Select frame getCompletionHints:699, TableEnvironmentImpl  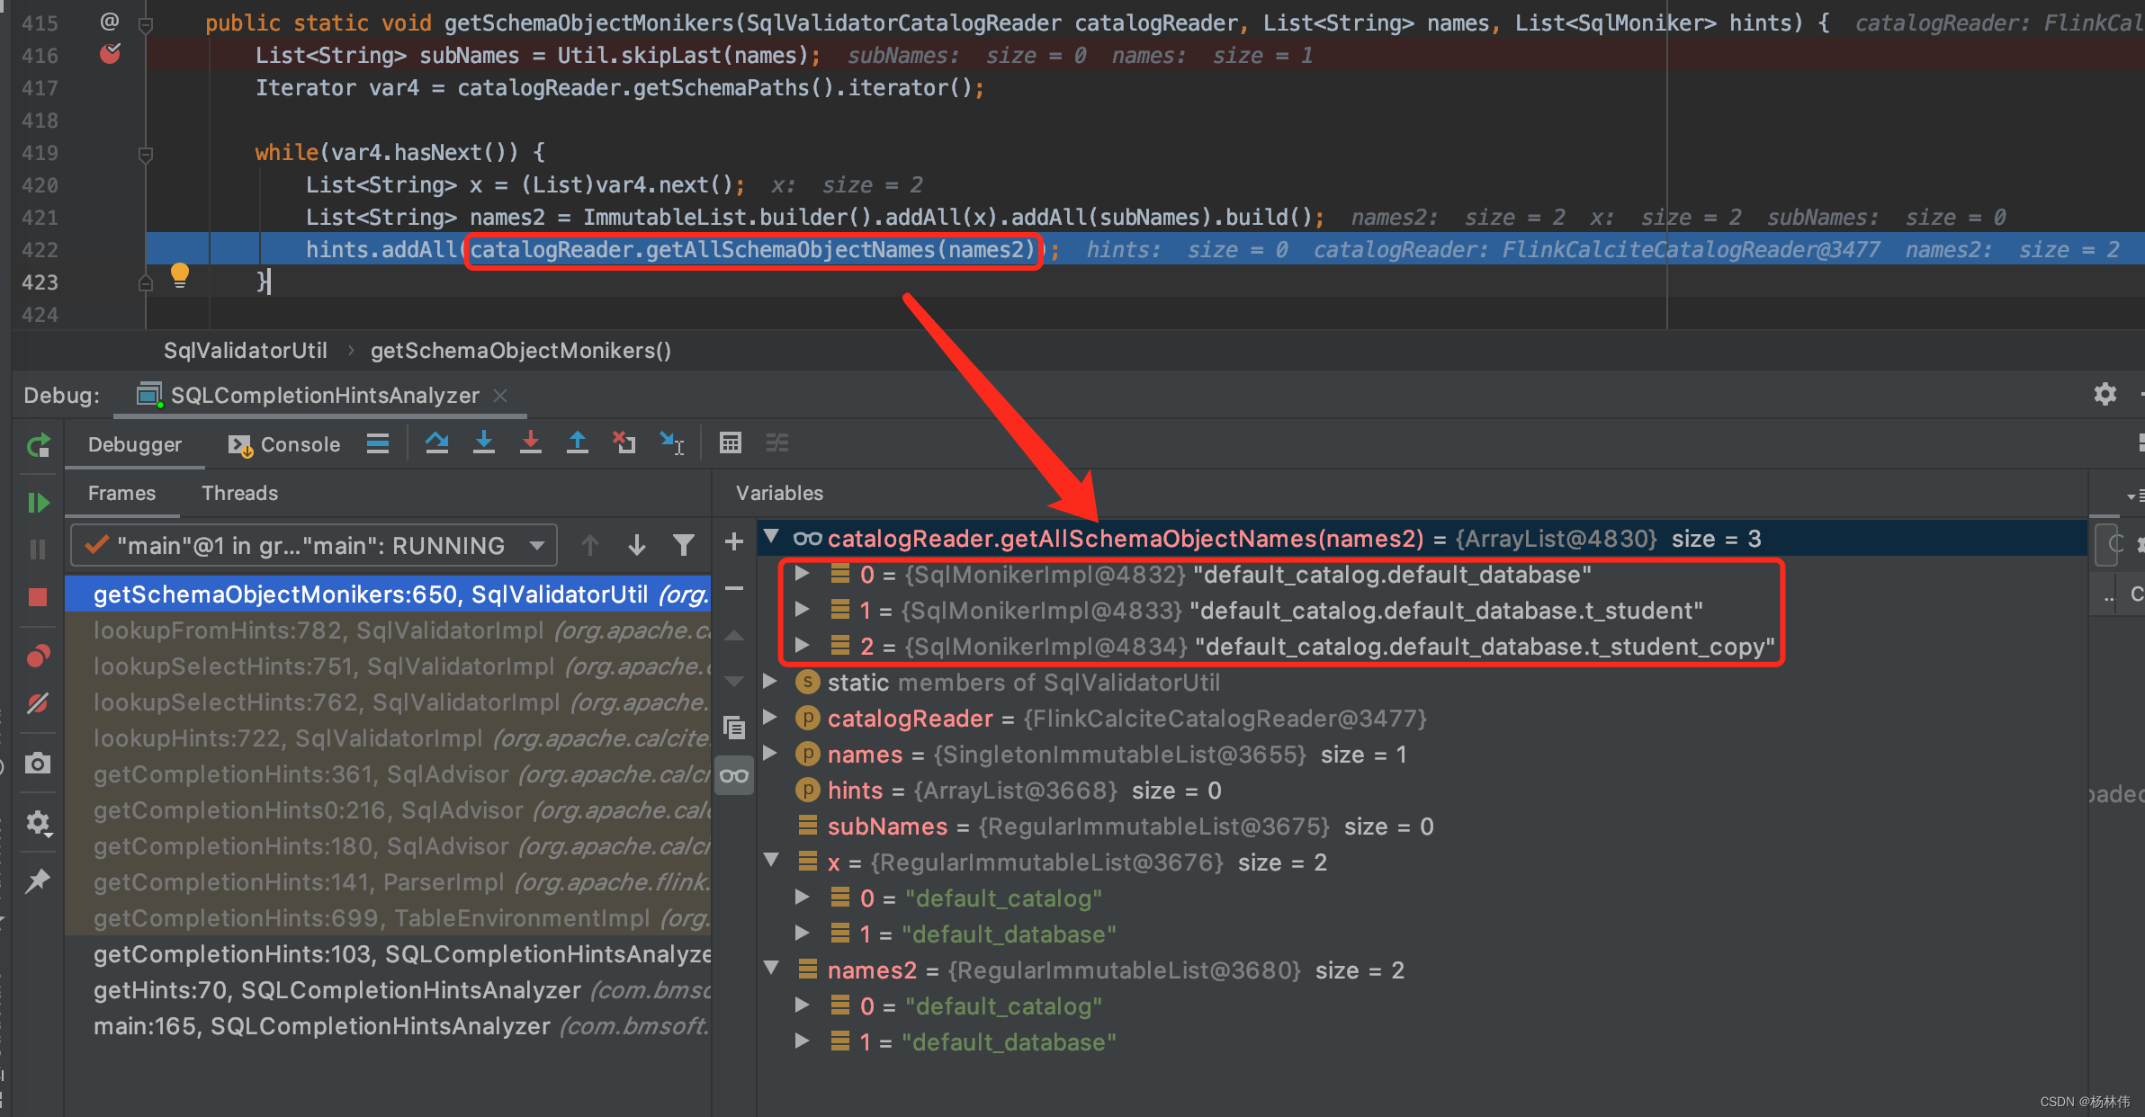pos(388,918)
